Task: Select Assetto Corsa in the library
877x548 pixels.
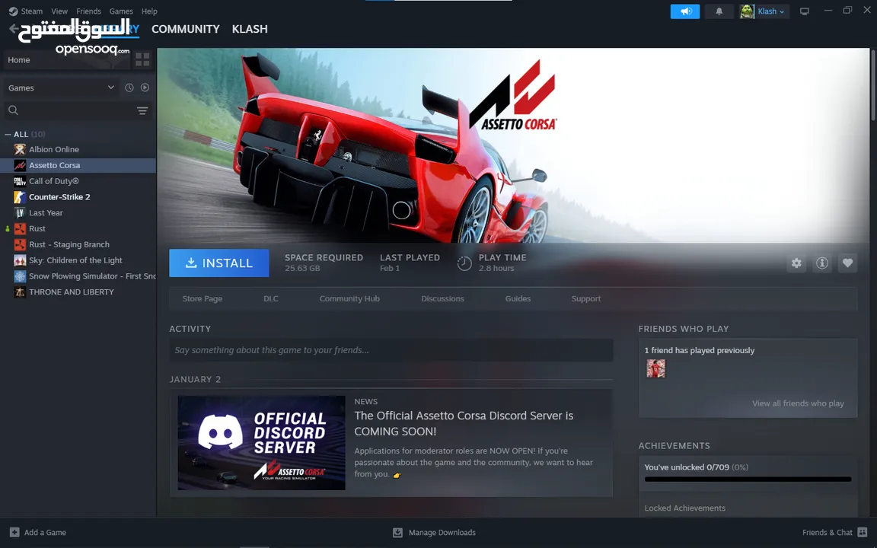Action: pyautogui.click(x=78, y=165)
